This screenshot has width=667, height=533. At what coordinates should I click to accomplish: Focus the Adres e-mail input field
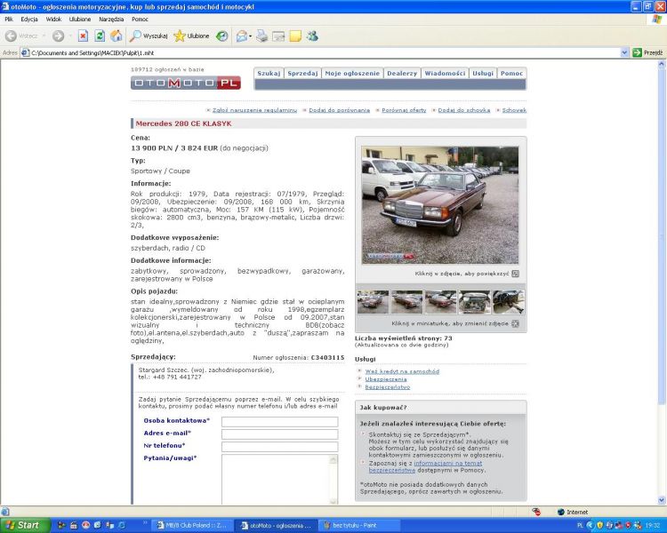click(x=280, y=434)
